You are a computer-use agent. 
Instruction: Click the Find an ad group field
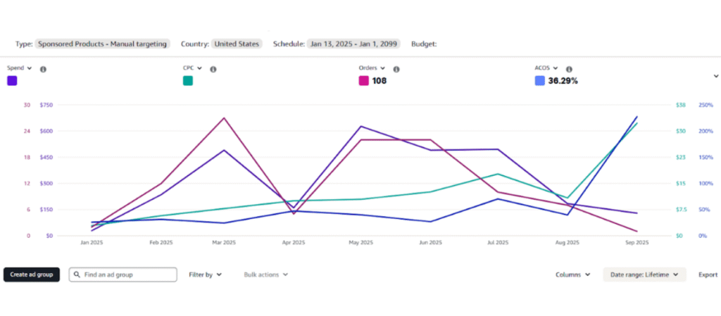[x=128, y=274]
